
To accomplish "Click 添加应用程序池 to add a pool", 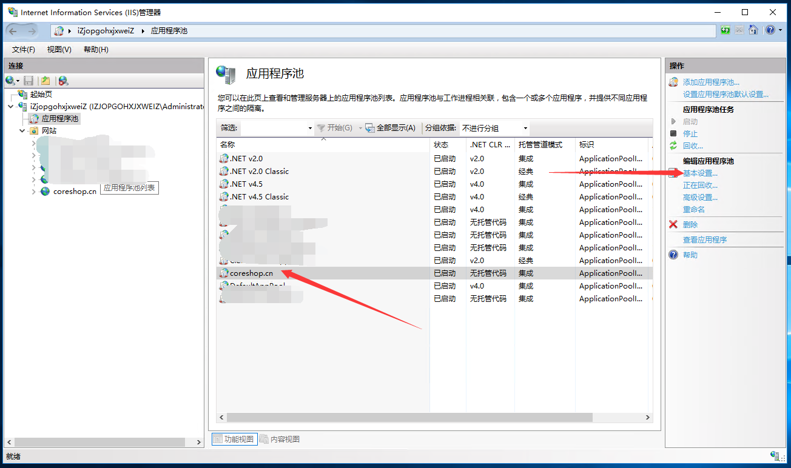I will [711, 82].
